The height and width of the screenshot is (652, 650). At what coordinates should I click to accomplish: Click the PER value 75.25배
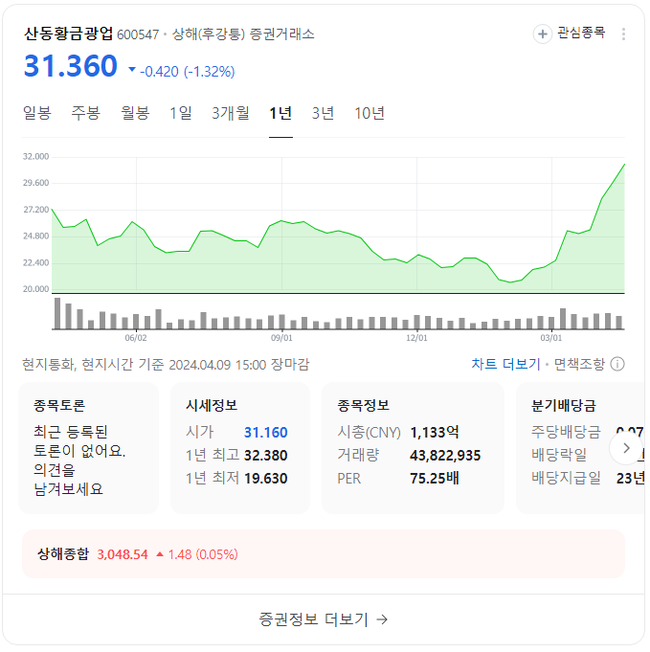(x=435, y=478)
